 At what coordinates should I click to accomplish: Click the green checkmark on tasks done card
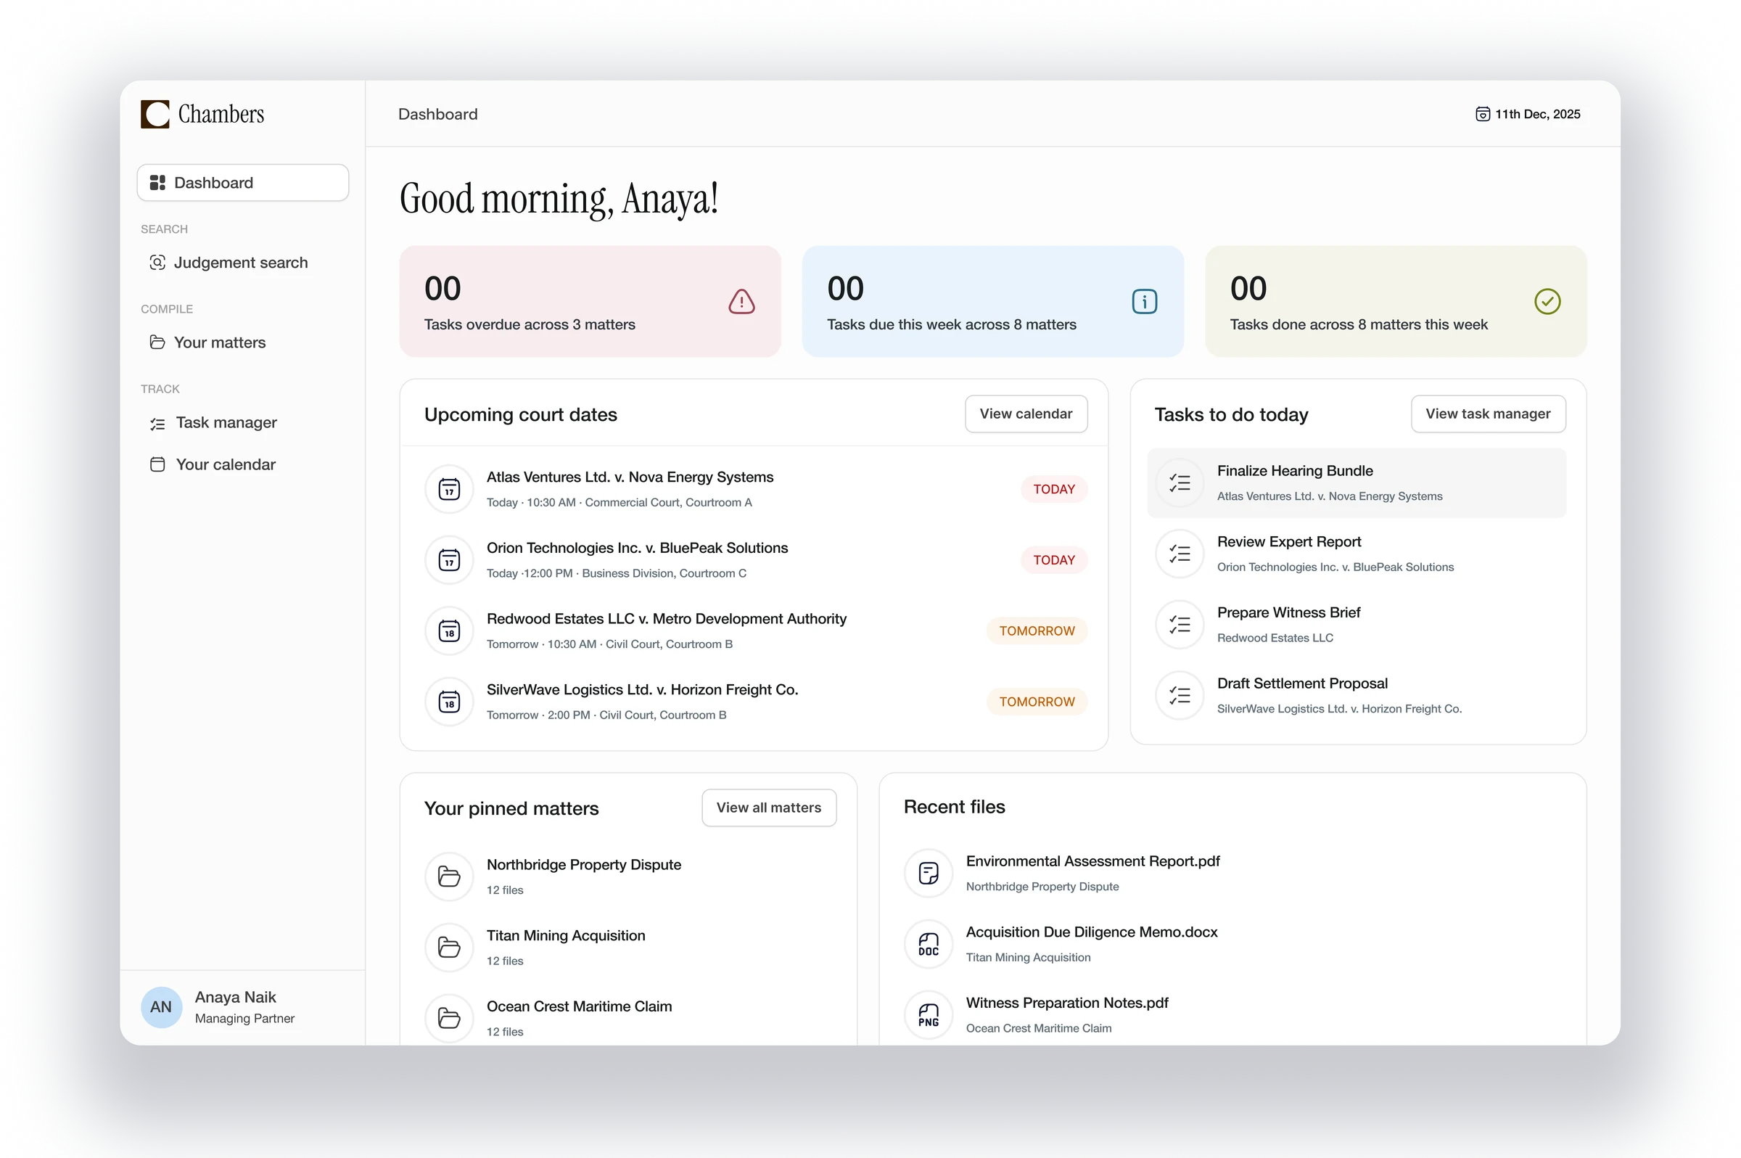pos(1547,301)
